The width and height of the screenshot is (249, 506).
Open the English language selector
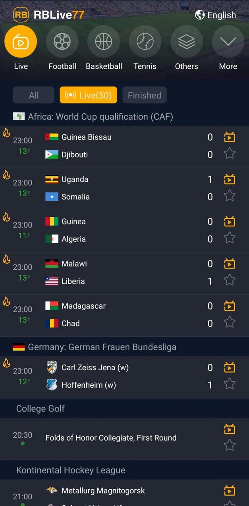coord(216,15)
